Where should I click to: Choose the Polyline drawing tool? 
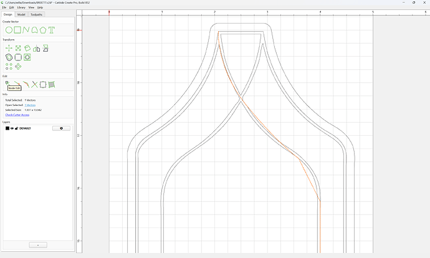(26, 30)
